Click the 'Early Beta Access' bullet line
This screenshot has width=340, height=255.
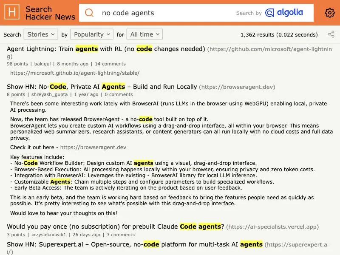click(x=126, y=188)
